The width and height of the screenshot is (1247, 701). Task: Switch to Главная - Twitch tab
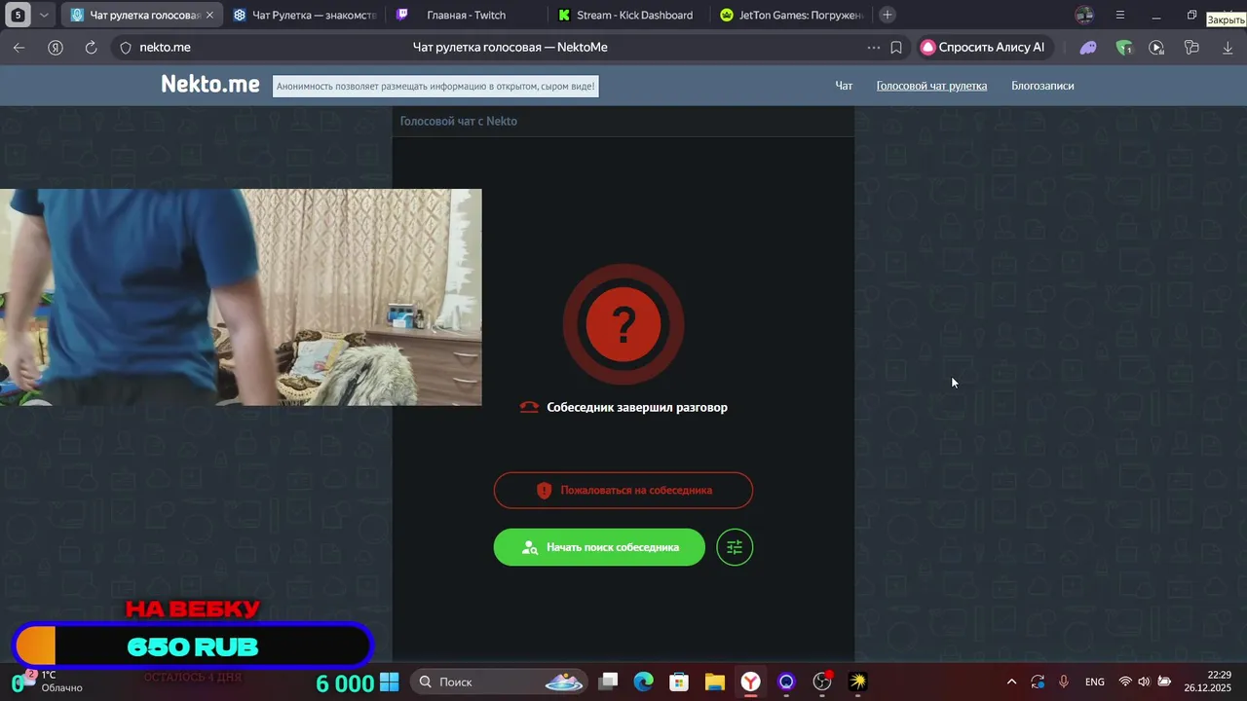click(466, 15)
